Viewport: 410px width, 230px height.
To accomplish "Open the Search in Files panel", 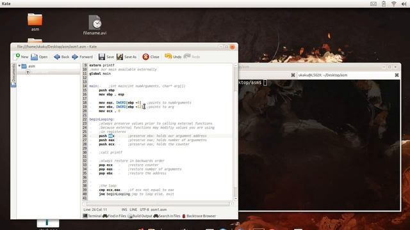I will tap(167, 216).
